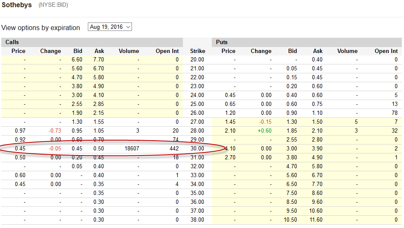Click the strike price 34.00
The width and height of the screenshot is (404, 228).
pyautogui.click(x=197, y=184)
